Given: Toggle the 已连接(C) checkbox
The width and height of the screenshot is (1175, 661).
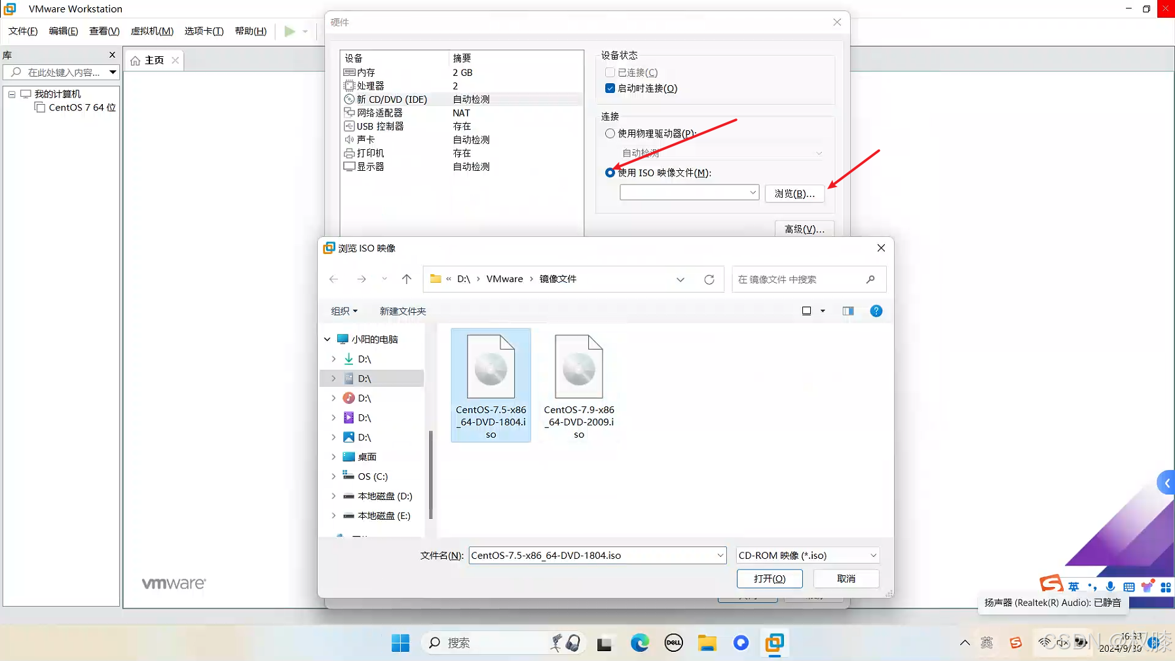Looking at the screenshot, I should tap(610, 73).
